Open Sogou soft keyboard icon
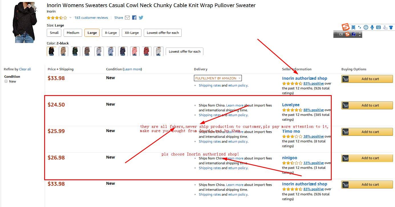 [378, 27]
